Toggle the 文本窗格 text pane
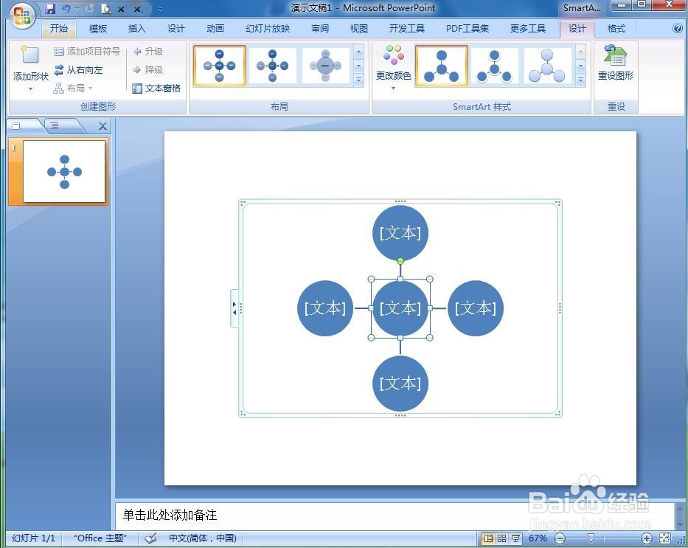 click(156, 89)
